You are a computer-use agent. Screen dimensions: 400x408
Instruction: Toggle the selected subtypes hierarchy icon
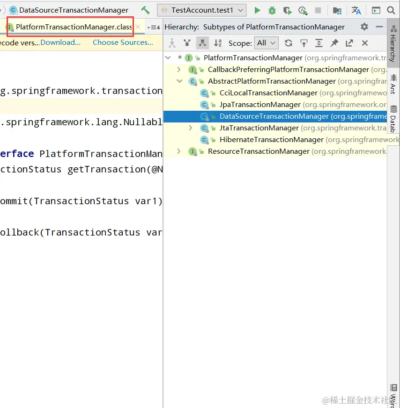[202, 43]
